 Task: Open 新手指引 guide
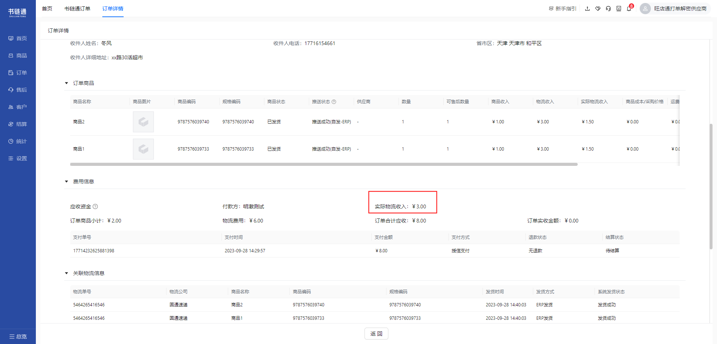(x=562, y=9)
